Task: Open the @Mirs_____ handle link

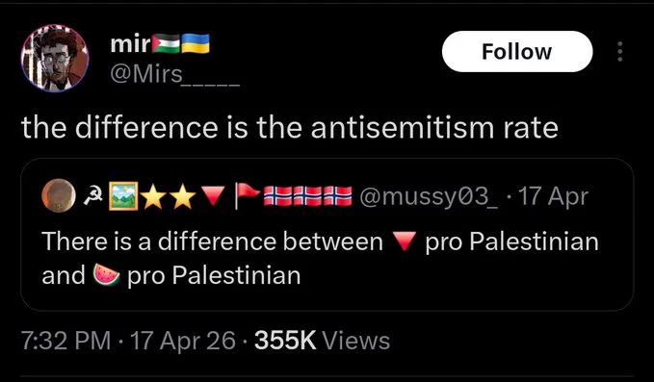Action: tap(174, 74)
